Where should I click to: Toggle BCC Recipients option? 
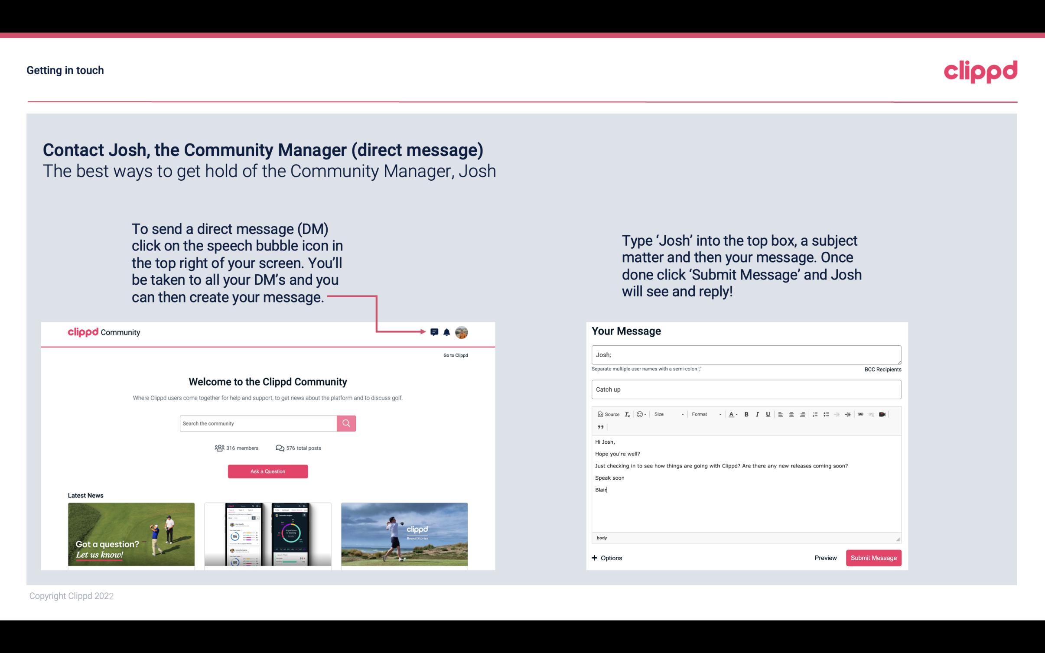tap(882, 369)
